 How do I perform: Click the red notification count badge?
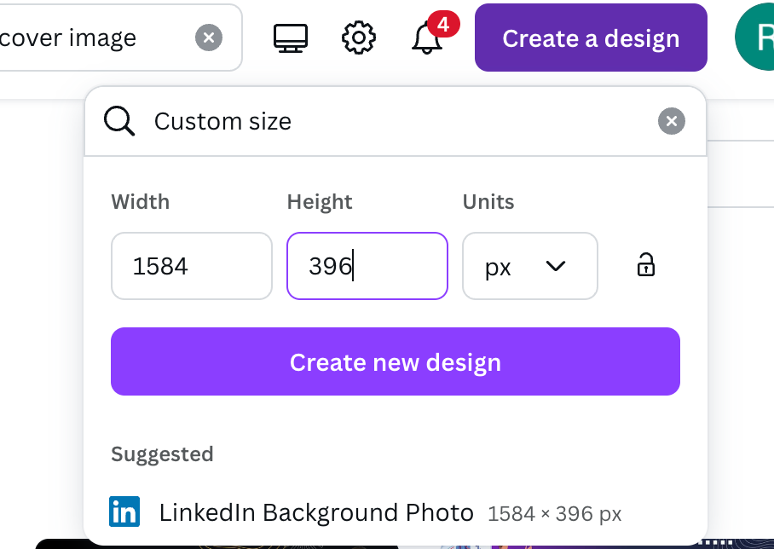pyautogui.click(x=442, y=25)
